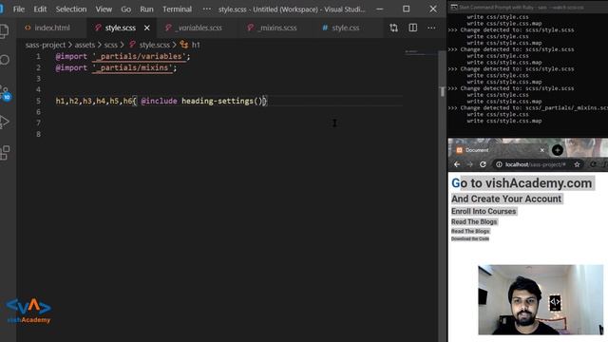
Task: Click assets breadcrumb
Action: [85, 45]
